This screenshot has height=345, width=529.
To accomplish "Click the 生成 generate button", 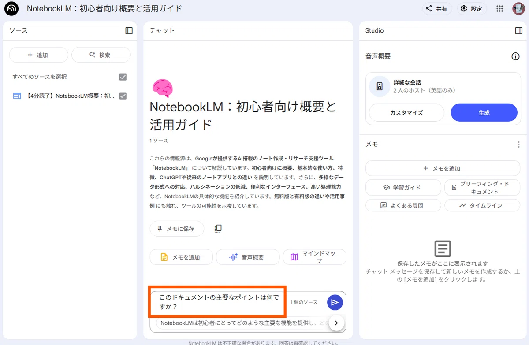I will tap(484, 113).
